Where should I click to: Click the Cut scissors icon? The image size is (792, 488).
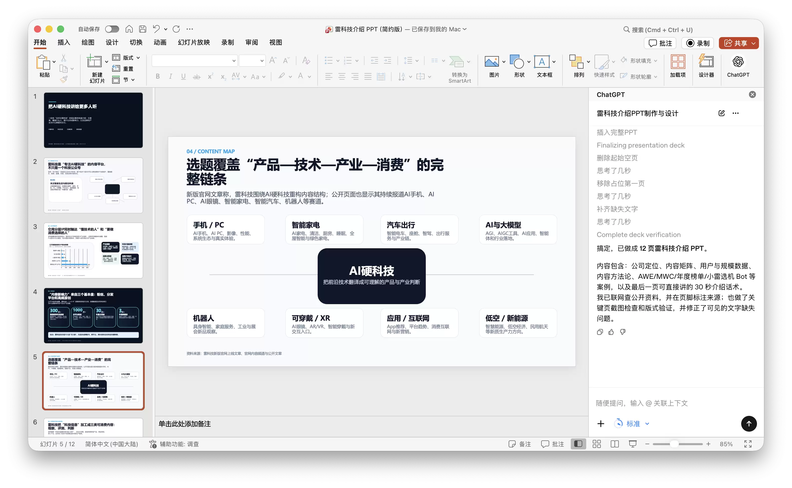pos(64,58)
